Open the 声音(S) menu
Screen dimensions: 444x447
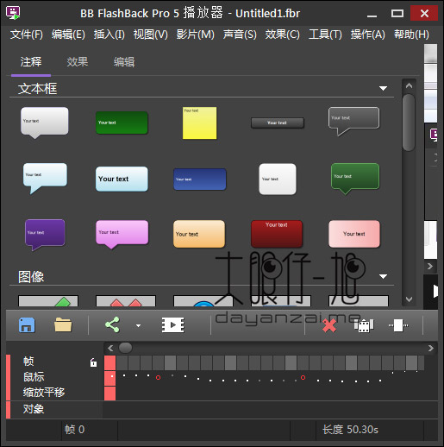tap(240, 35)
